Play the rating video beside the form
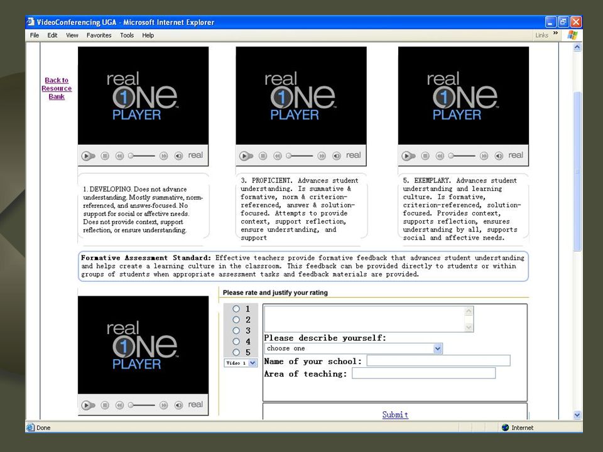The width and height of the screenshot is (603, 452). [88, 405]
